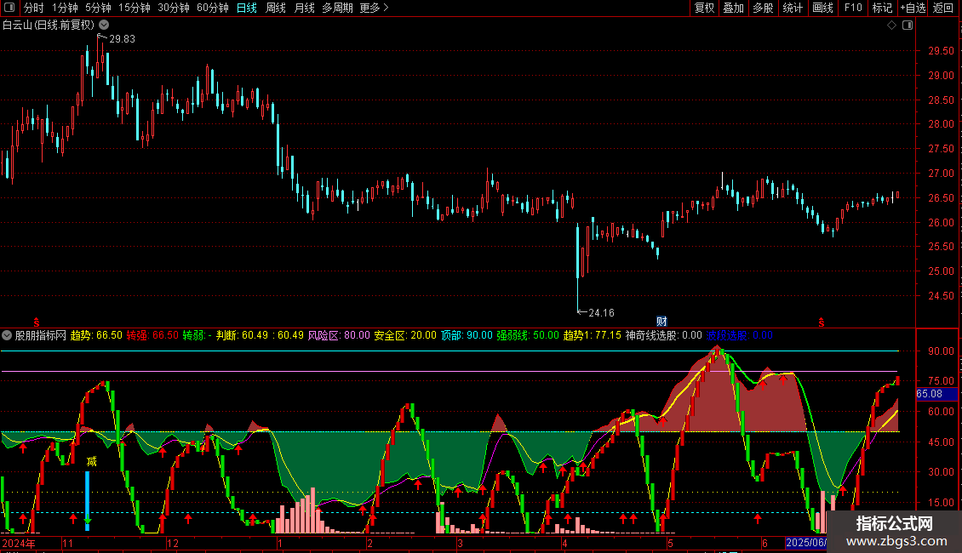Image resolution: width=962 pixels, height=553 pixels.
Task: Click the 股朋指标网 indicator name
Action: click(41, 335)
